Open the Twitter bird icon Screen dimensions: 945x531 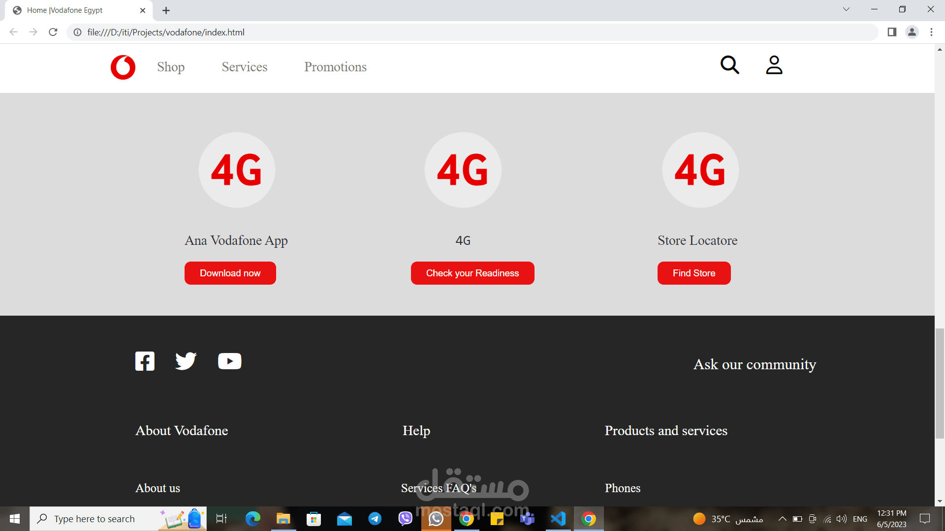pos(186,361)
